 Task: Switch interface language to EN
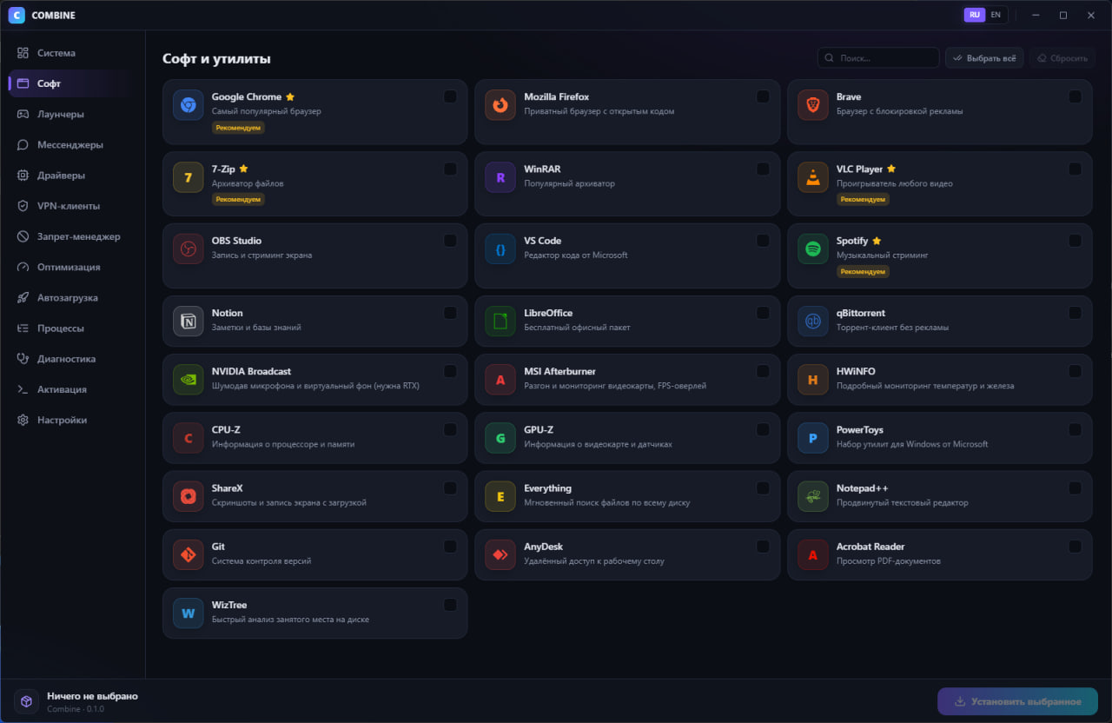tap(996, 15)
